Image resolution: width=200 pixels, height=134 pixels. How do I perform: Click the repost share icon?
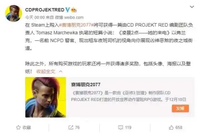[71, 127]
